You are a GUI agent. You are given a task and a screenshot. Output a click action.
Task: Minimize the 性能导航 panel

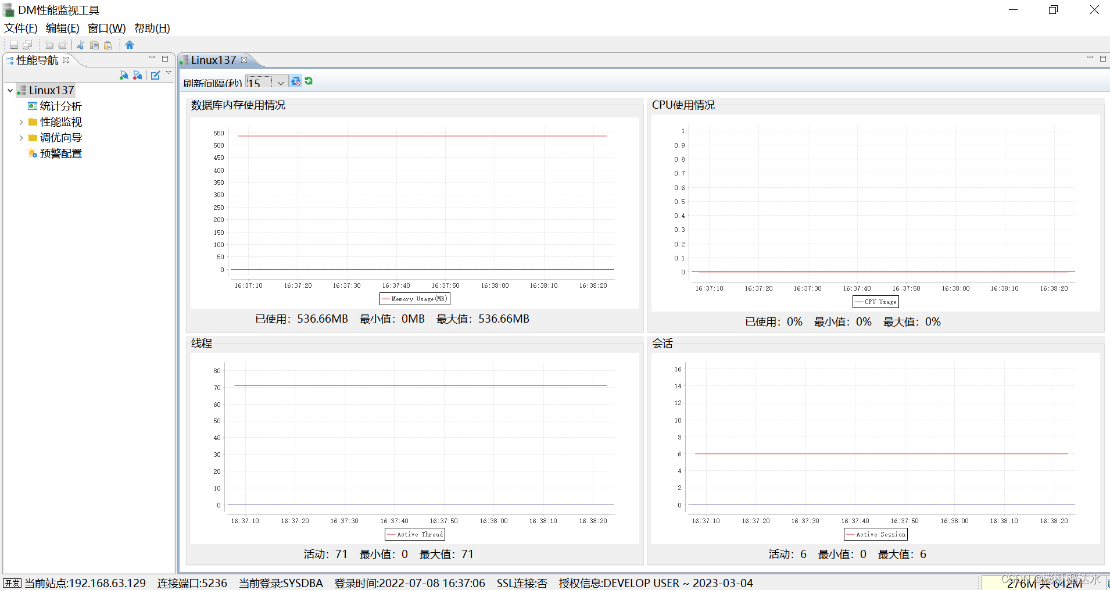coord(152,58)
